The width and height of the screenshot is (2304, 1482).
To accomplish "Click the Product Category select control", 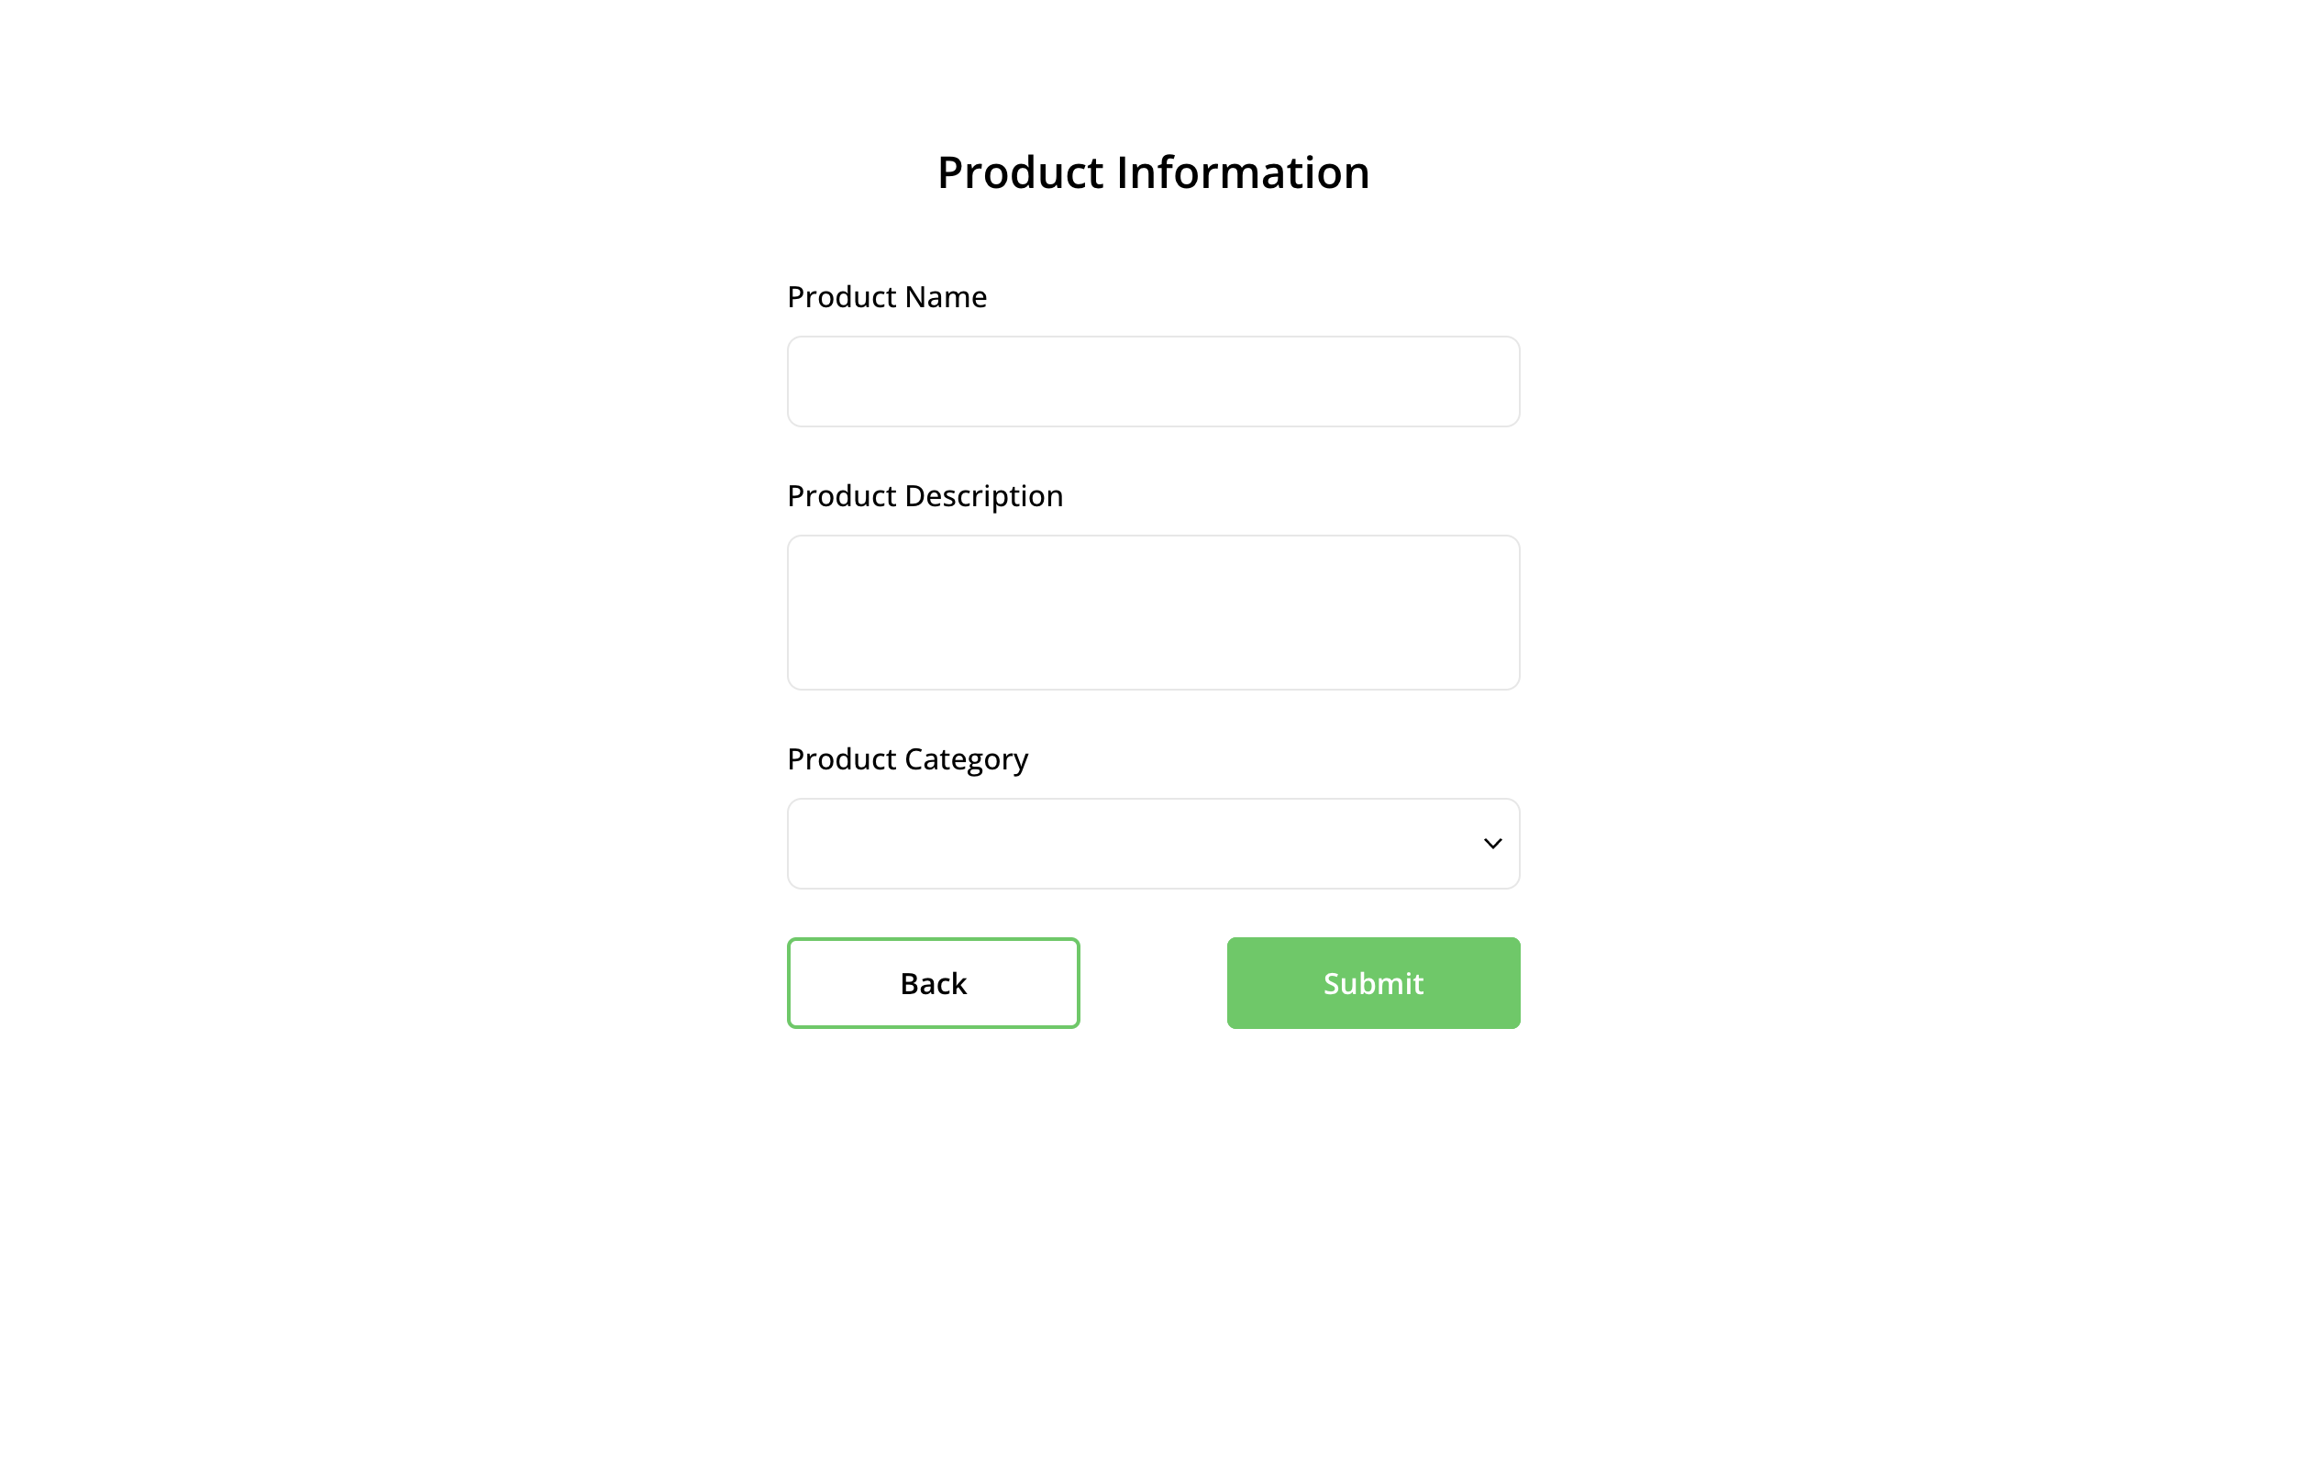I will pyautogui.click(x=1152, y=842).
